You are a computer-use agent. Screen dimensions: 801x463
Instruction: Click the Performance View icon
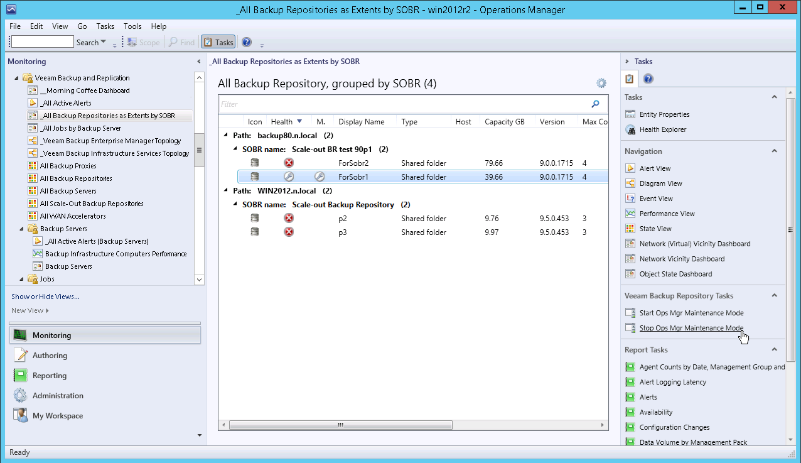(x=630, y=214)
